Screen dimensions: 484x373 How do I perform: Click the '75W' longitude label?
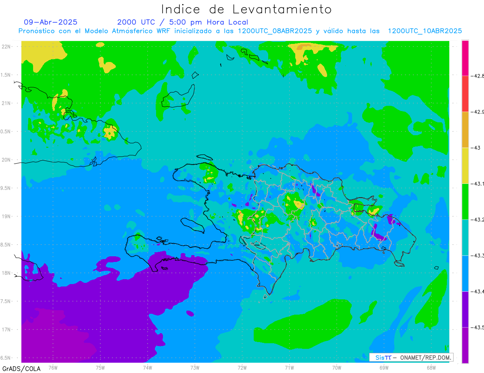(100, 367)
